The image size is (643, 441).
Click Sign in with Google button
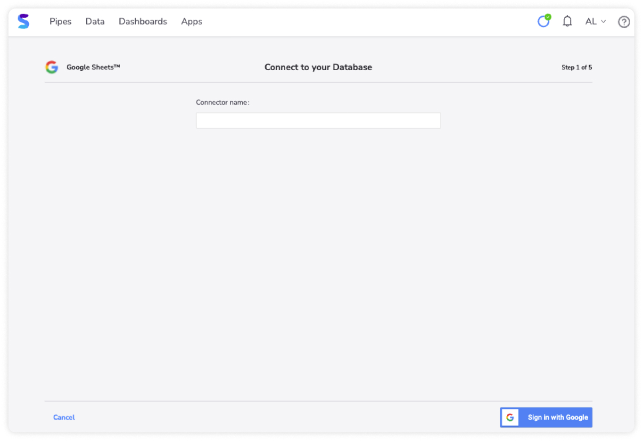[x=546, y=417]
